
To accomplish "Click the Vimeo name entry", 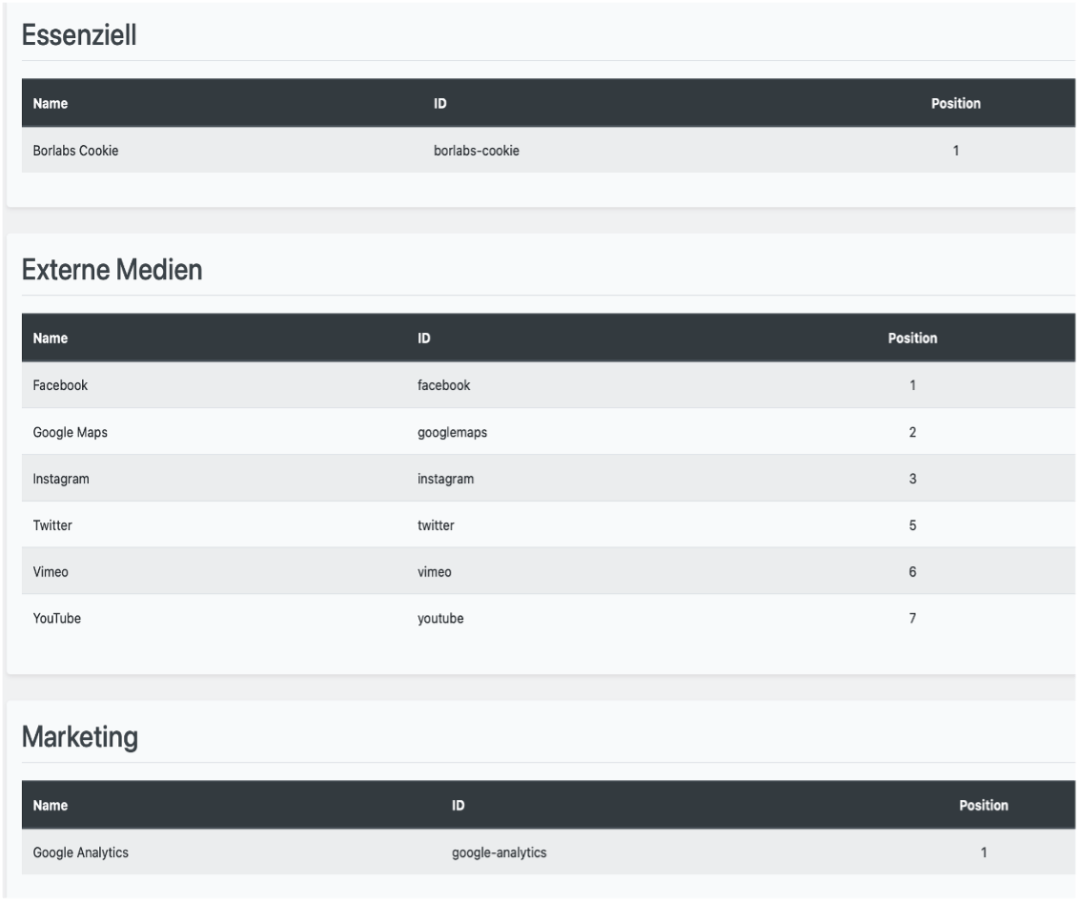I will click(x=51, y=572).
